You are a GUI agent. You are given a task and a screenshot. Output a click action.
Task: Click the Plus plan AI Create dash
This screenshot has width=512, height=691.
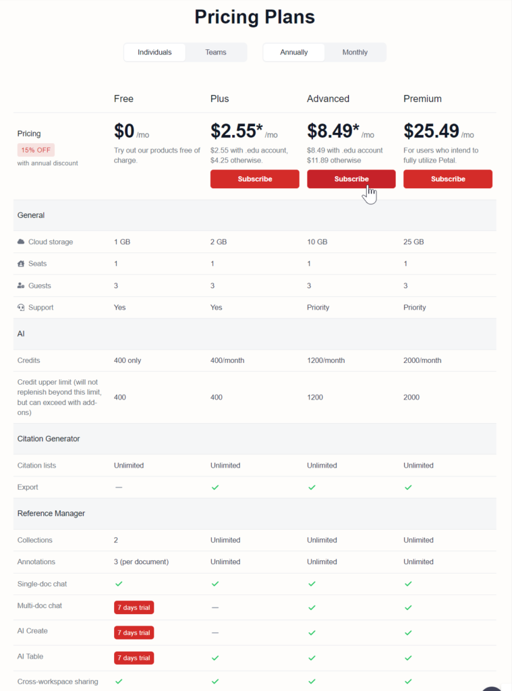tap(215, 633)
